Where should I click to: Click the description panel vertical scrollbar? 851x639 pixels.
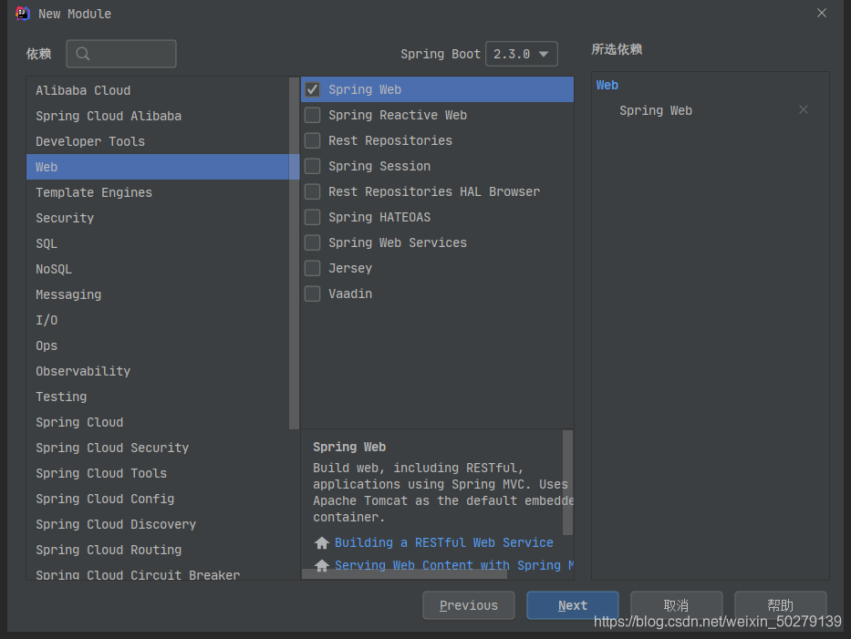(567, 483)
